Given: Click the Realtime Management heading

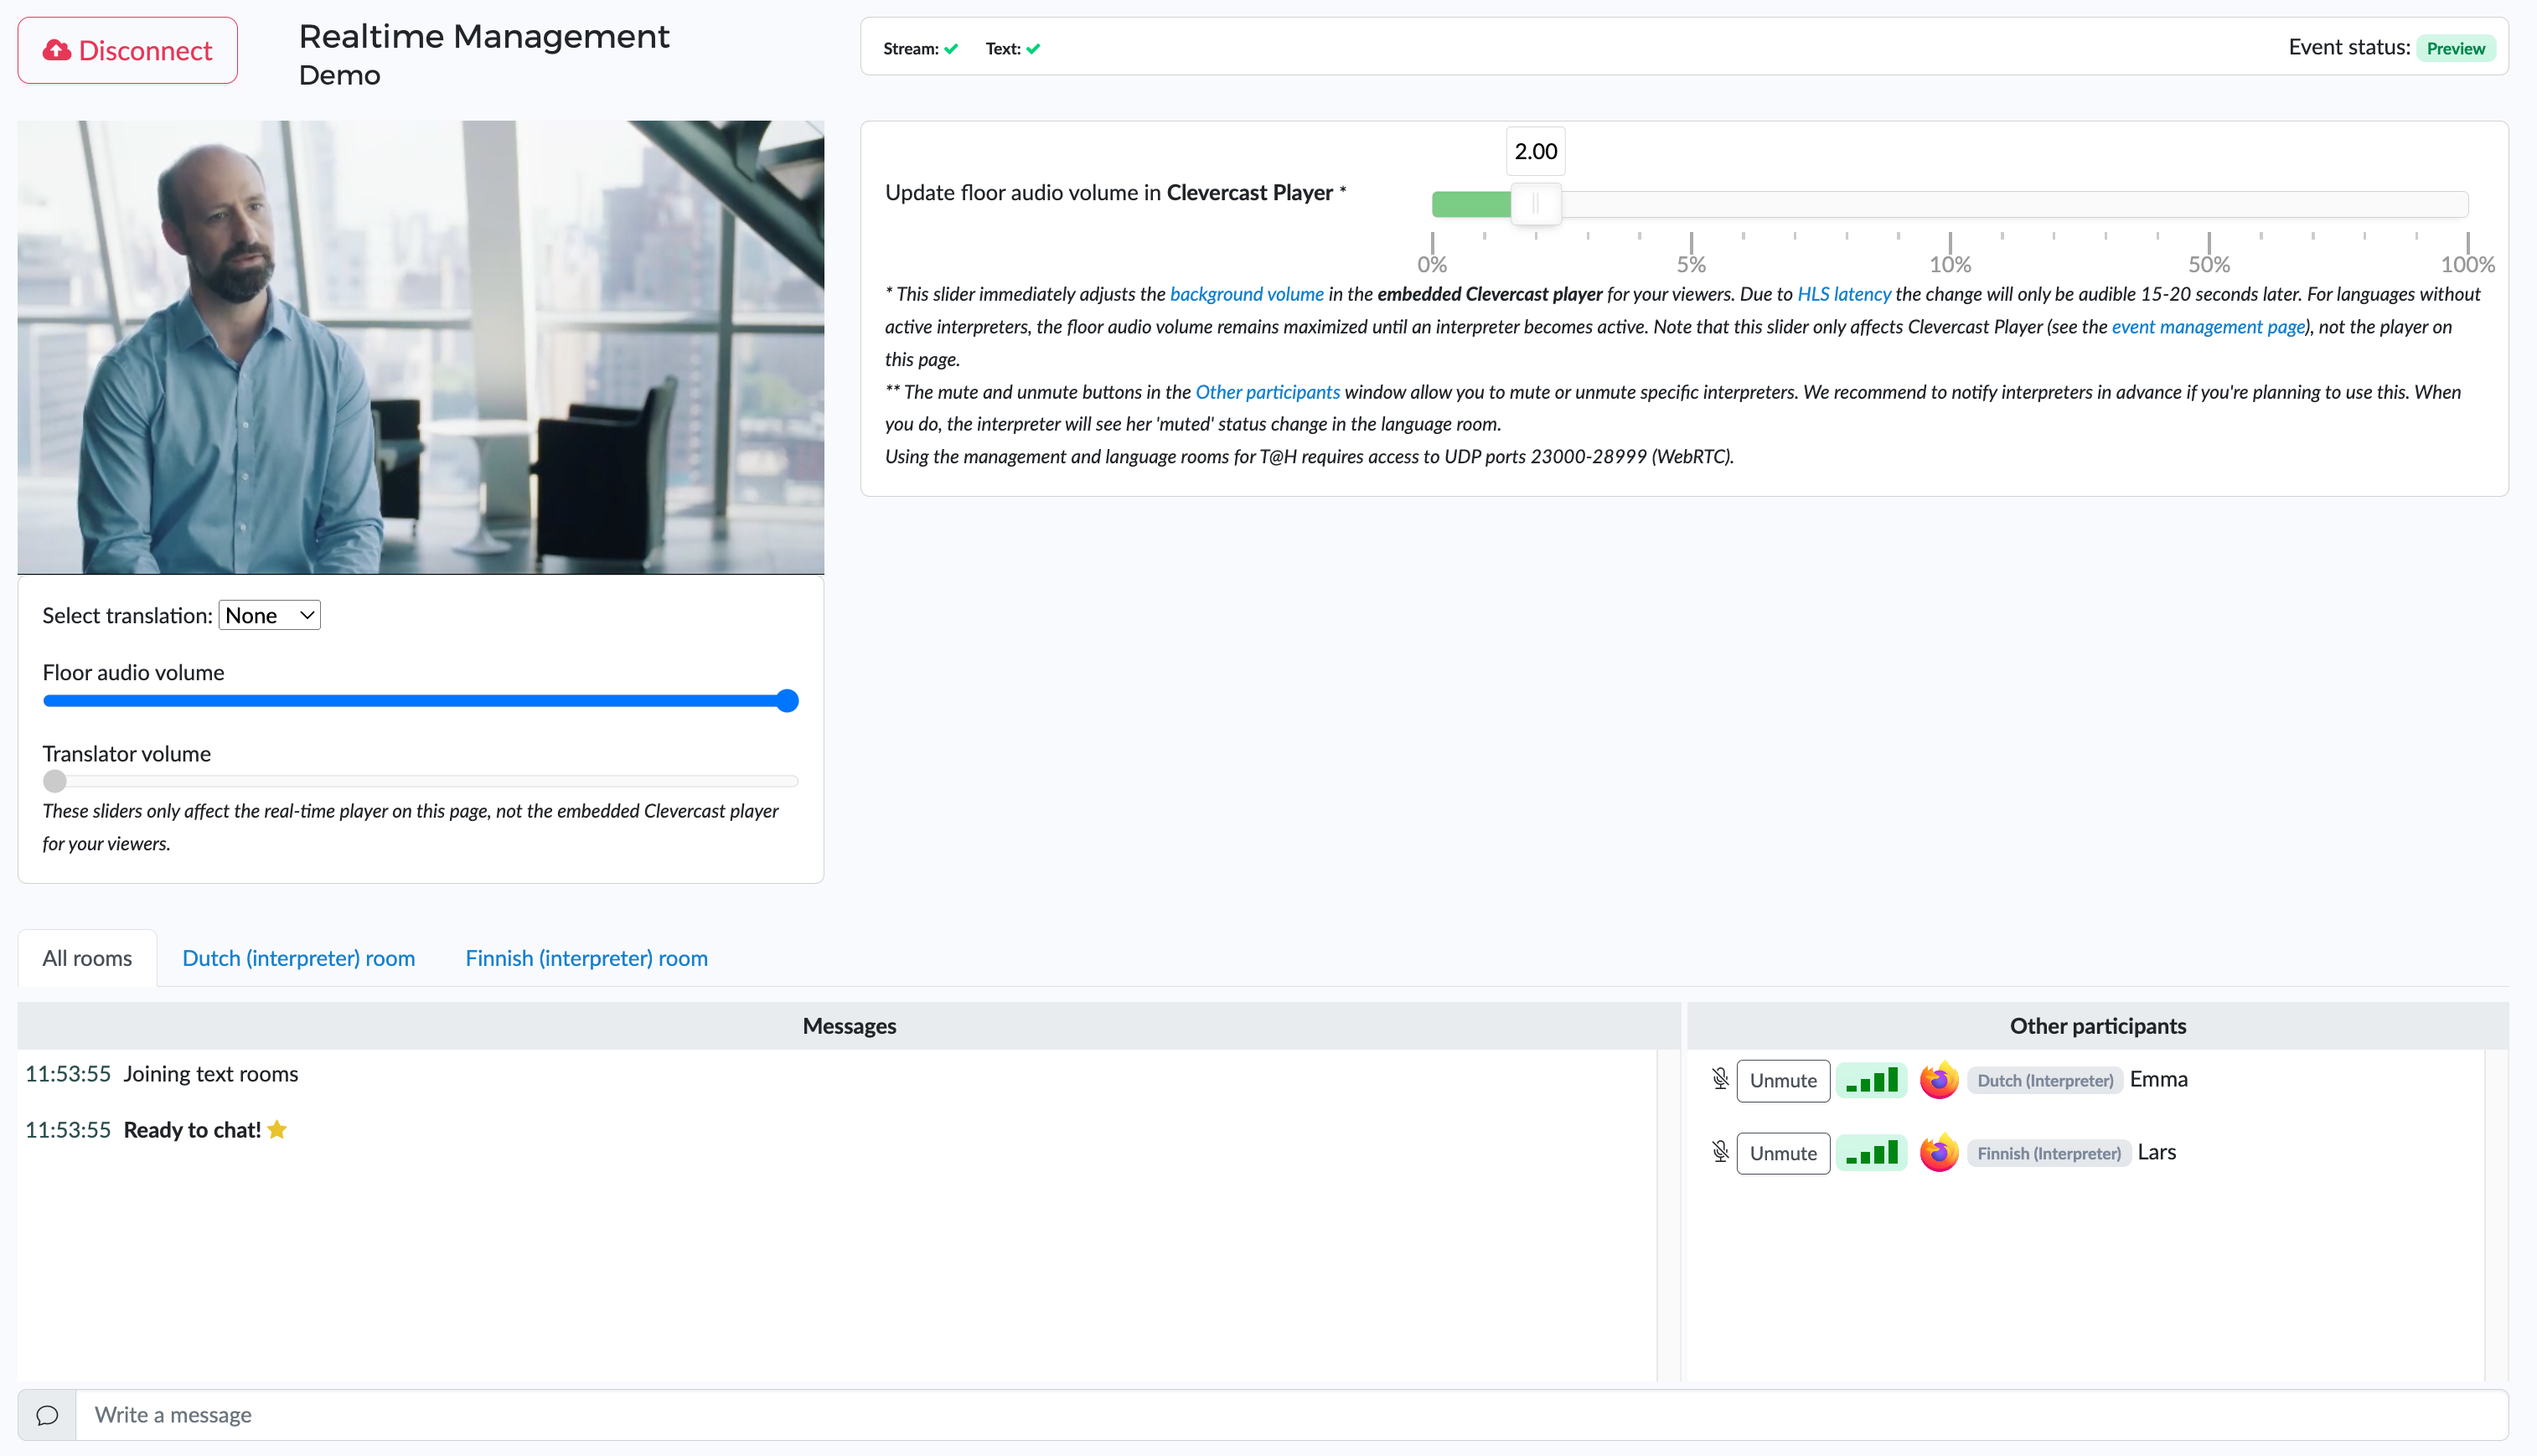Looking at the screenshot, I should 484,36.
